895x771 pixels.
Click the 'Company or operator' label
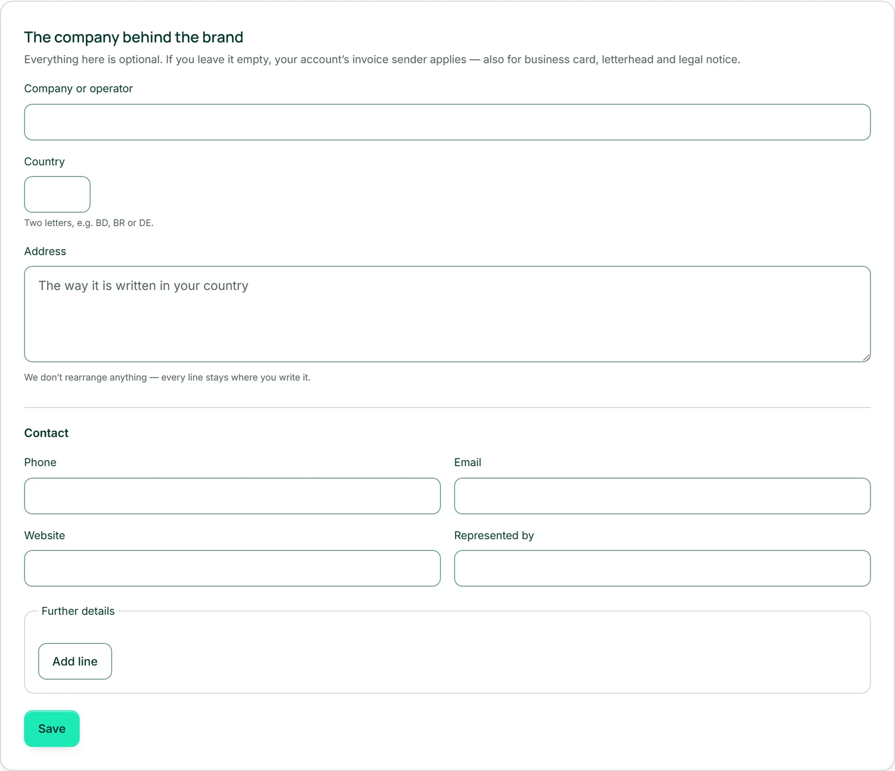click(78, 88)
